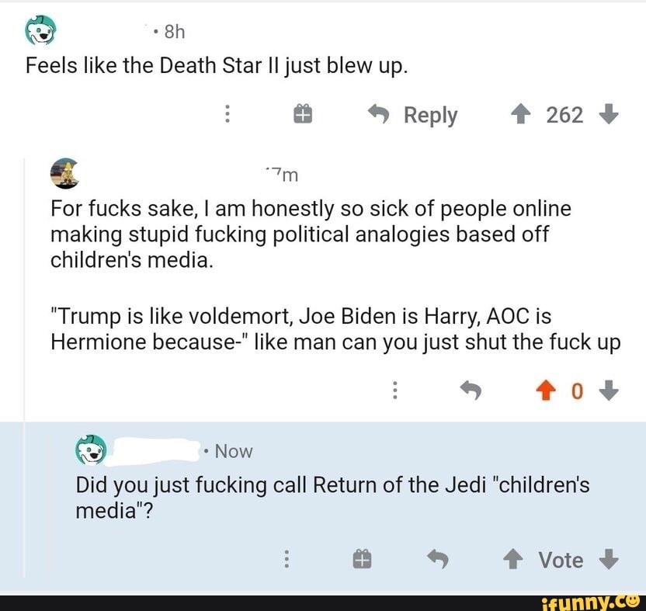Viewport: 646px width, 611px height.
Task: Visit the ifunny.co watermark link
Action: coord(599,600)
